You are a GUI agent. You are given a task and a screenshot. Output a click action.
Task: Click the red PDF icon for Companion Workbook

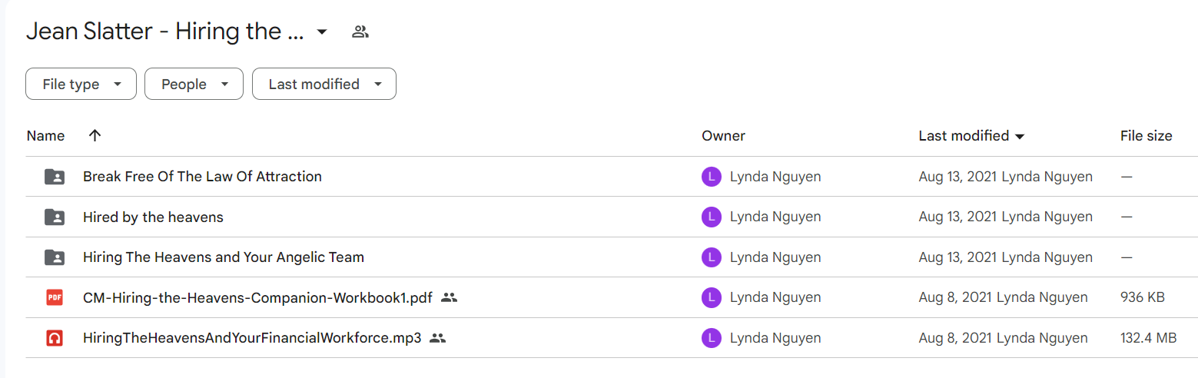tap(55, 297)
